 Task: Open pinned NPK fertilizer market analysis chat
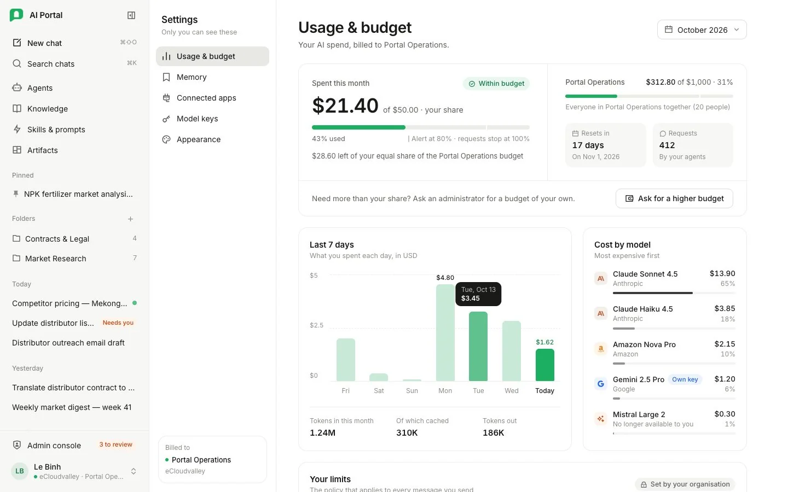(x=74, y=194)
